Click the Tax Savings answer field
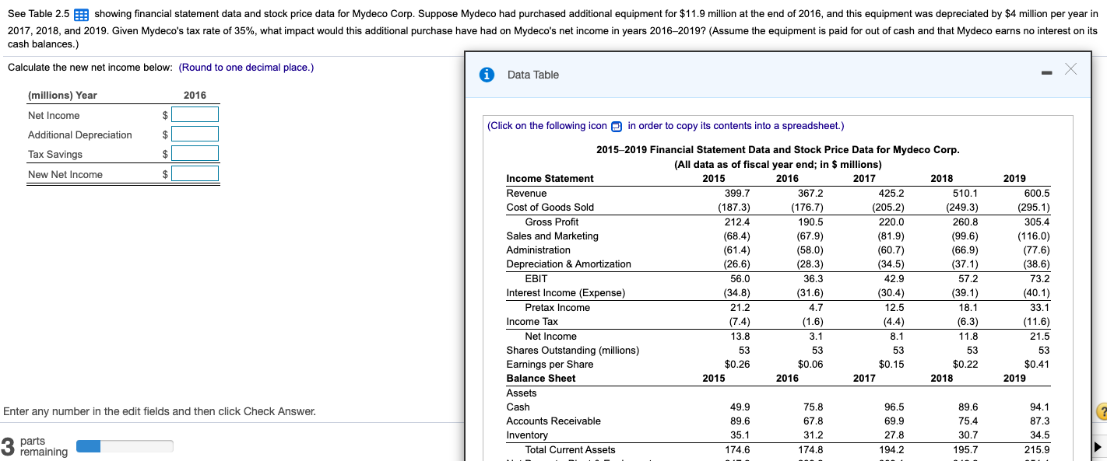 [x=195, y=153]
